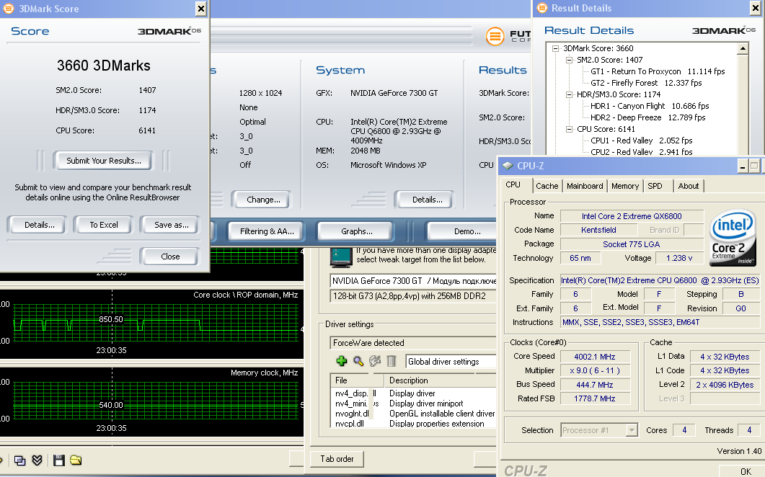Click the ForceWare detected field
This screenshot has height=477, width=765.
click(x=414, y=343)
